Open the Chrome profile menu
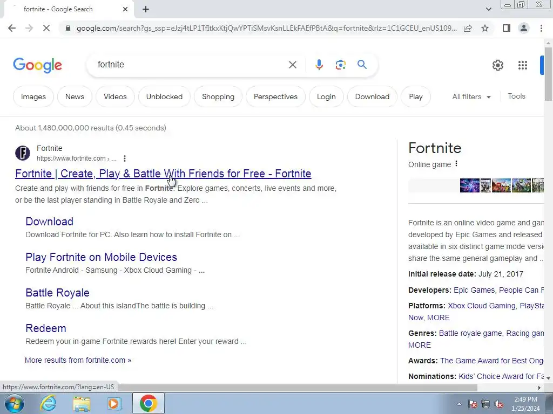553x414 pixels. 524,28
